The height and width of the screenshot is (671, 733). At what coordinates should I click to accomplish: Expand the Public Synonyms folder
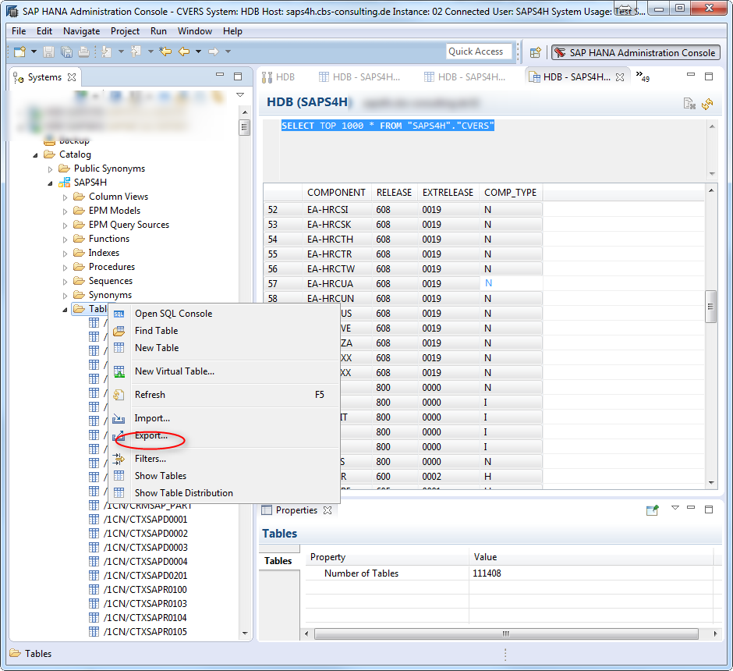coord(51,169)
